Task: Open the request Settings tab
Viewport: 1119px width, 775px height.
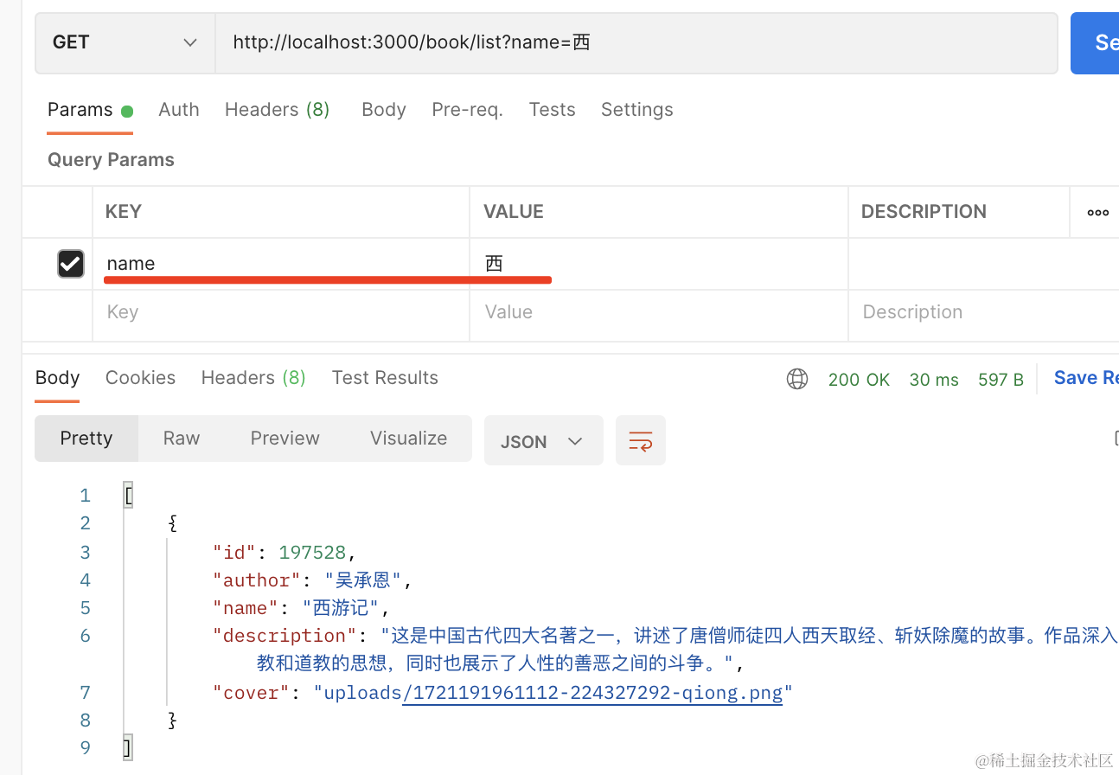Action: 636,110
